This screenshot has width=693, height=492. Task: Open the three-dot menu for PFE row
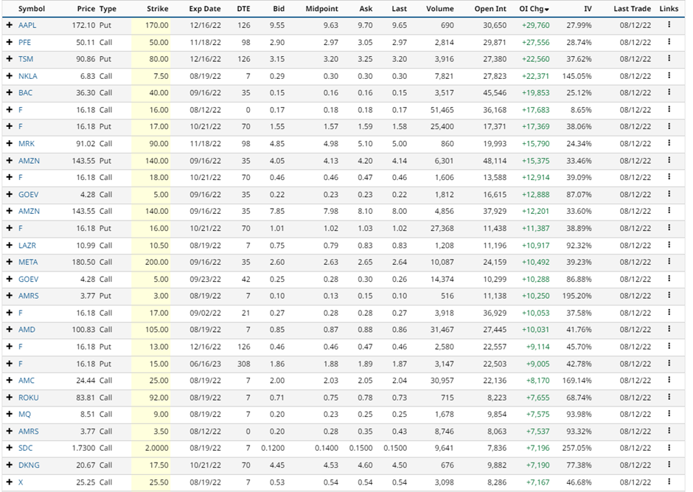669,41
